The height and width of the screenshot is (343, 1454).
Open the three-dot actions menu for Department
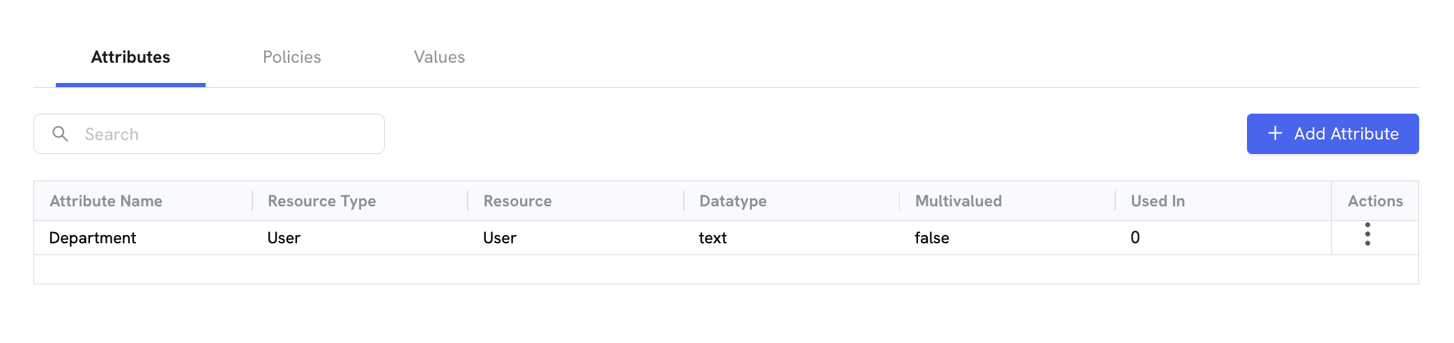[1368, 234]
